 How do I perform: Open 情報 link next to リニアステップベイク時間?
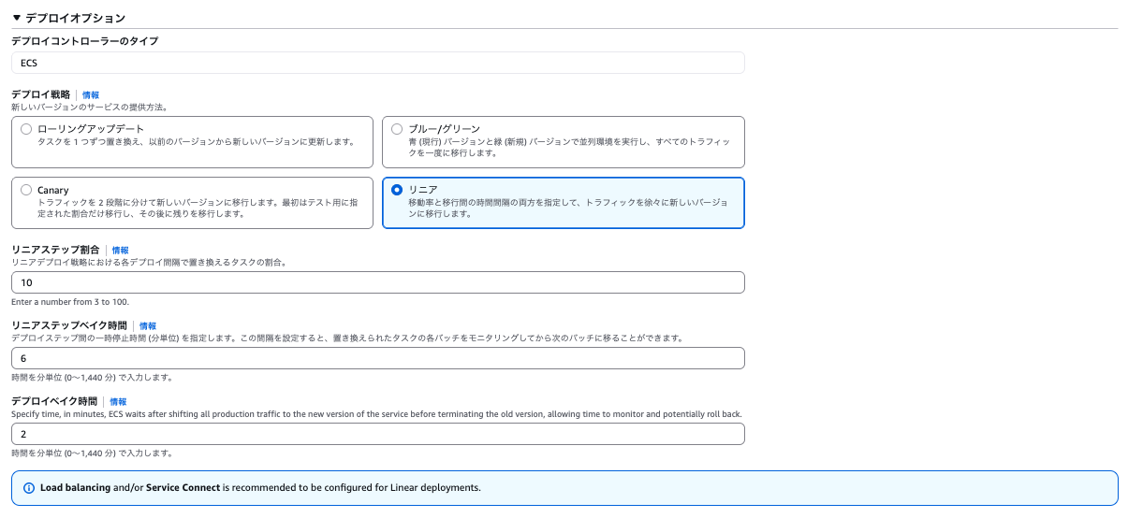point(148,326)
